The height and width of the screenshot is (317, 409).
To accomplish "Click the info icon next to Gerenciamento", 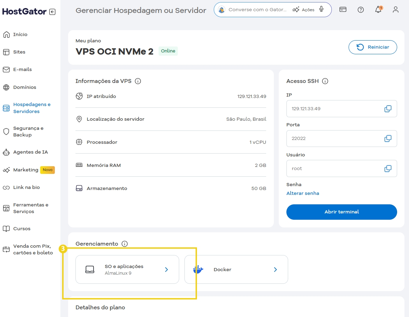I will [125, 244].
